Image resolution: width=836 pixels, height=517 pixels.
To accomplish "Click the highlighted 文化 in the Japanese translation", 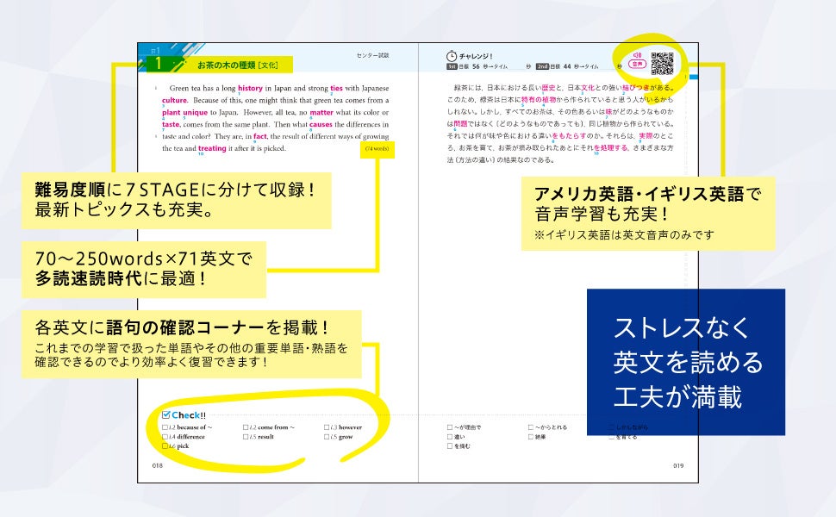I will coord(588,88).
